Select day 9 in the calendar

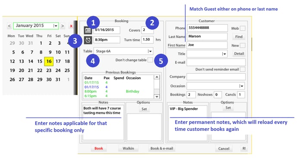click(50, 53)
